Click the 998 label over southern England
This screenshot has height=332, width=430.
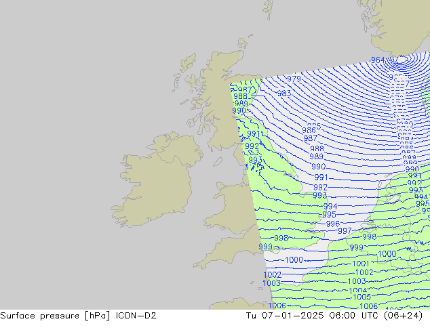point(281,238)
